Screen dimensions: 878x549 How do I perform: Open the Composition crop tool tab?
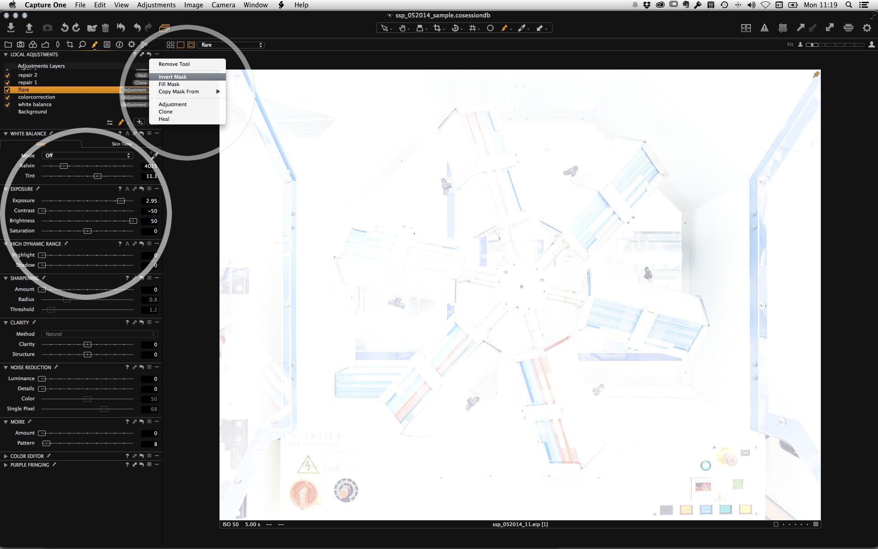[x=70, y=44]
